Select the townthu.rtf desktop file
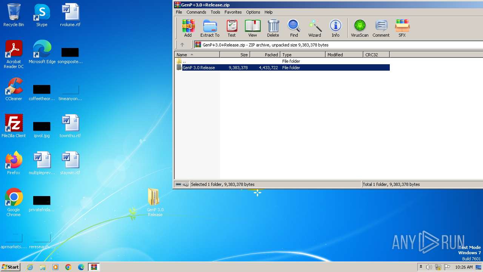The height and width of the screenshot is (272, 483). click(70, 126)
